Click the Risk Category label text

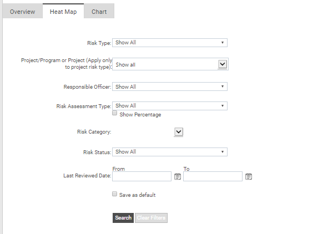(x=94, y=132)
